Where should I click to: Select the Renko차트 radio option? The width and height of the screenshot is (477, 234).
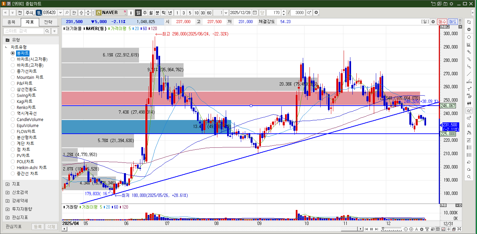click(13, 107)
